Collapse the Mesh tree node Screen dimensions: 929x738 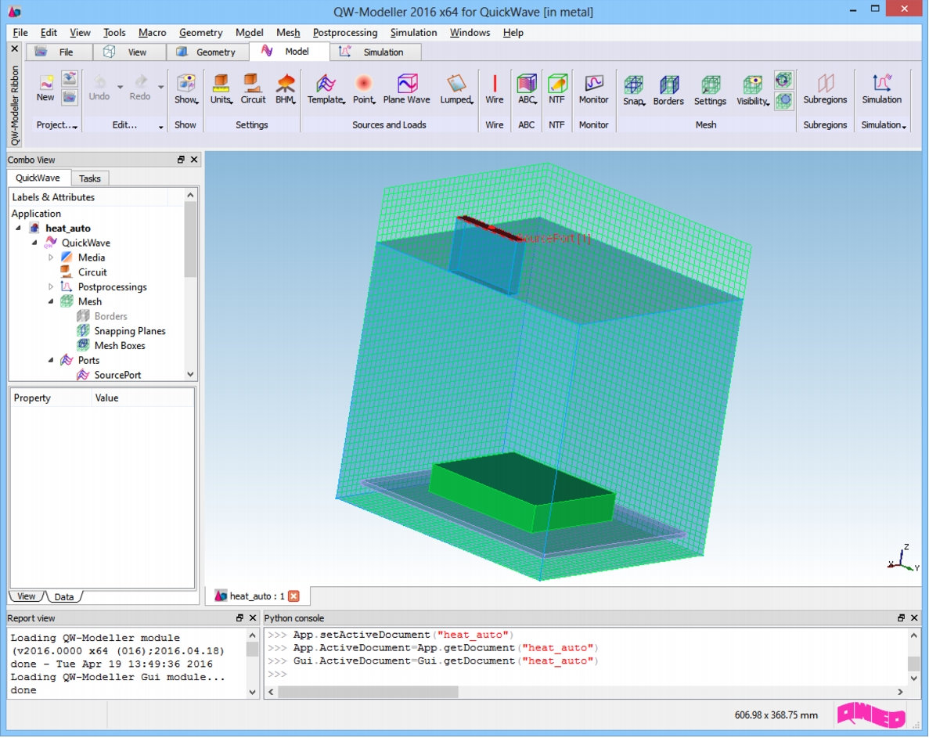[x=51, y=301]
